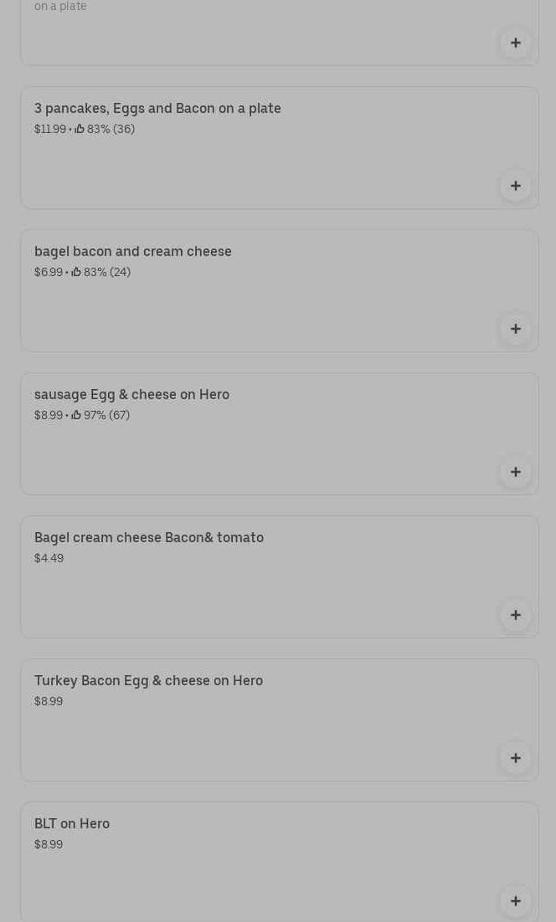Click the $6.99 price text
Viewport: 556px width, 922px height.
coord(48,272)
